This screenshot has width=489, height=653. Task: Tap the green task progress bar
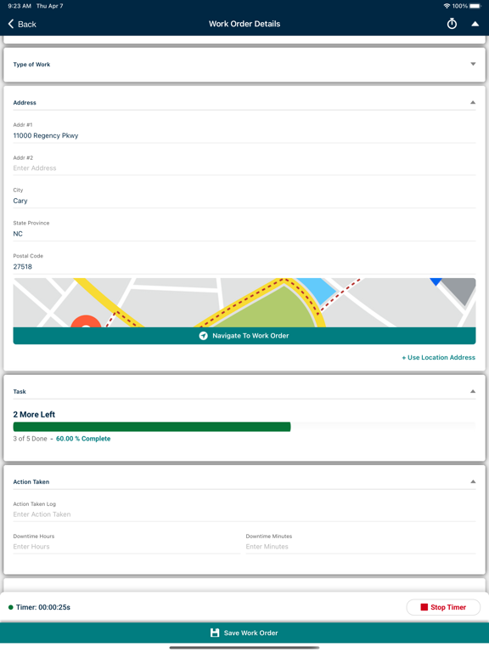152,427
